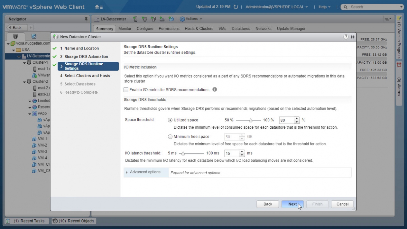407x229 pixels.
Task: Open the Administrator@VSPHERE.LOCAL user dropdown
Action: click(x=276, y=7)
